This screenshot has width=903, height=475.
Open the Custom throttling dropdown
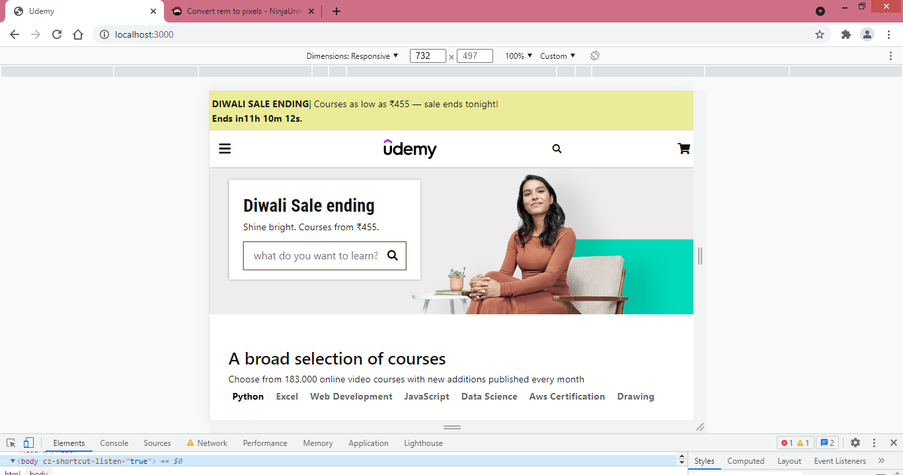point(557,56)
